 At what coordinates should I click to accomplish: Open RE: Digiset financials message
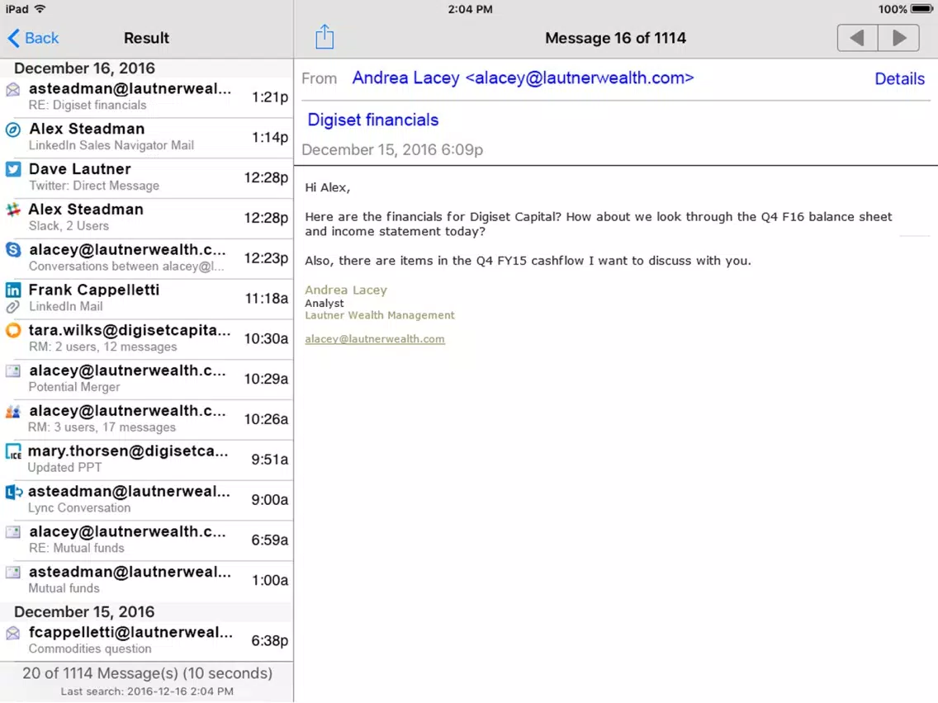[x=147, y=97]
